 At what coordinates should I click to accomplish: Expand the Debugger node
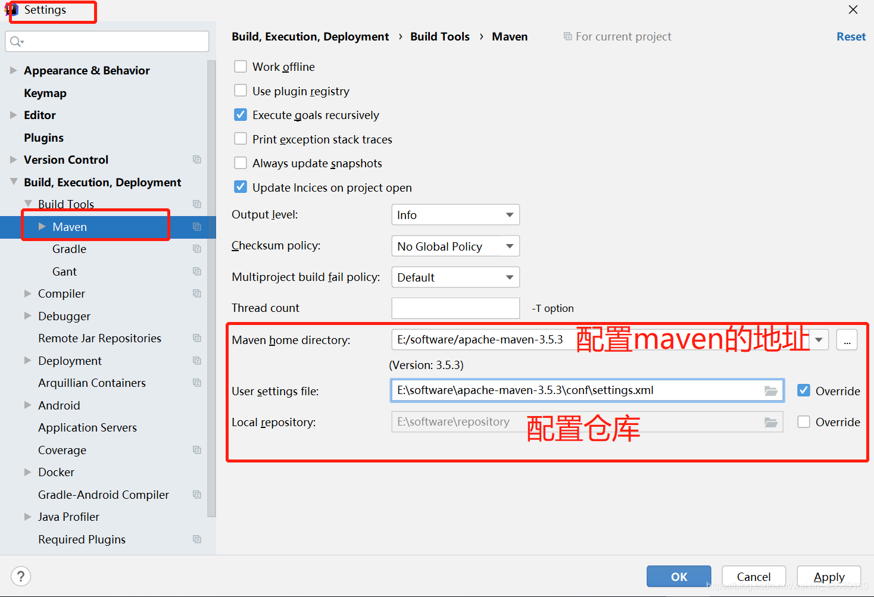pos(27,316)
